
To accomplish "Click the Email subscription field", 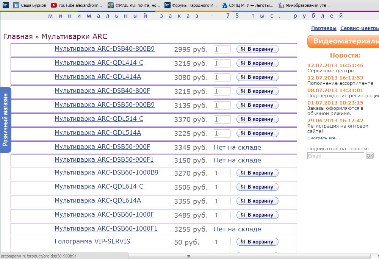I will coord(335,156).
